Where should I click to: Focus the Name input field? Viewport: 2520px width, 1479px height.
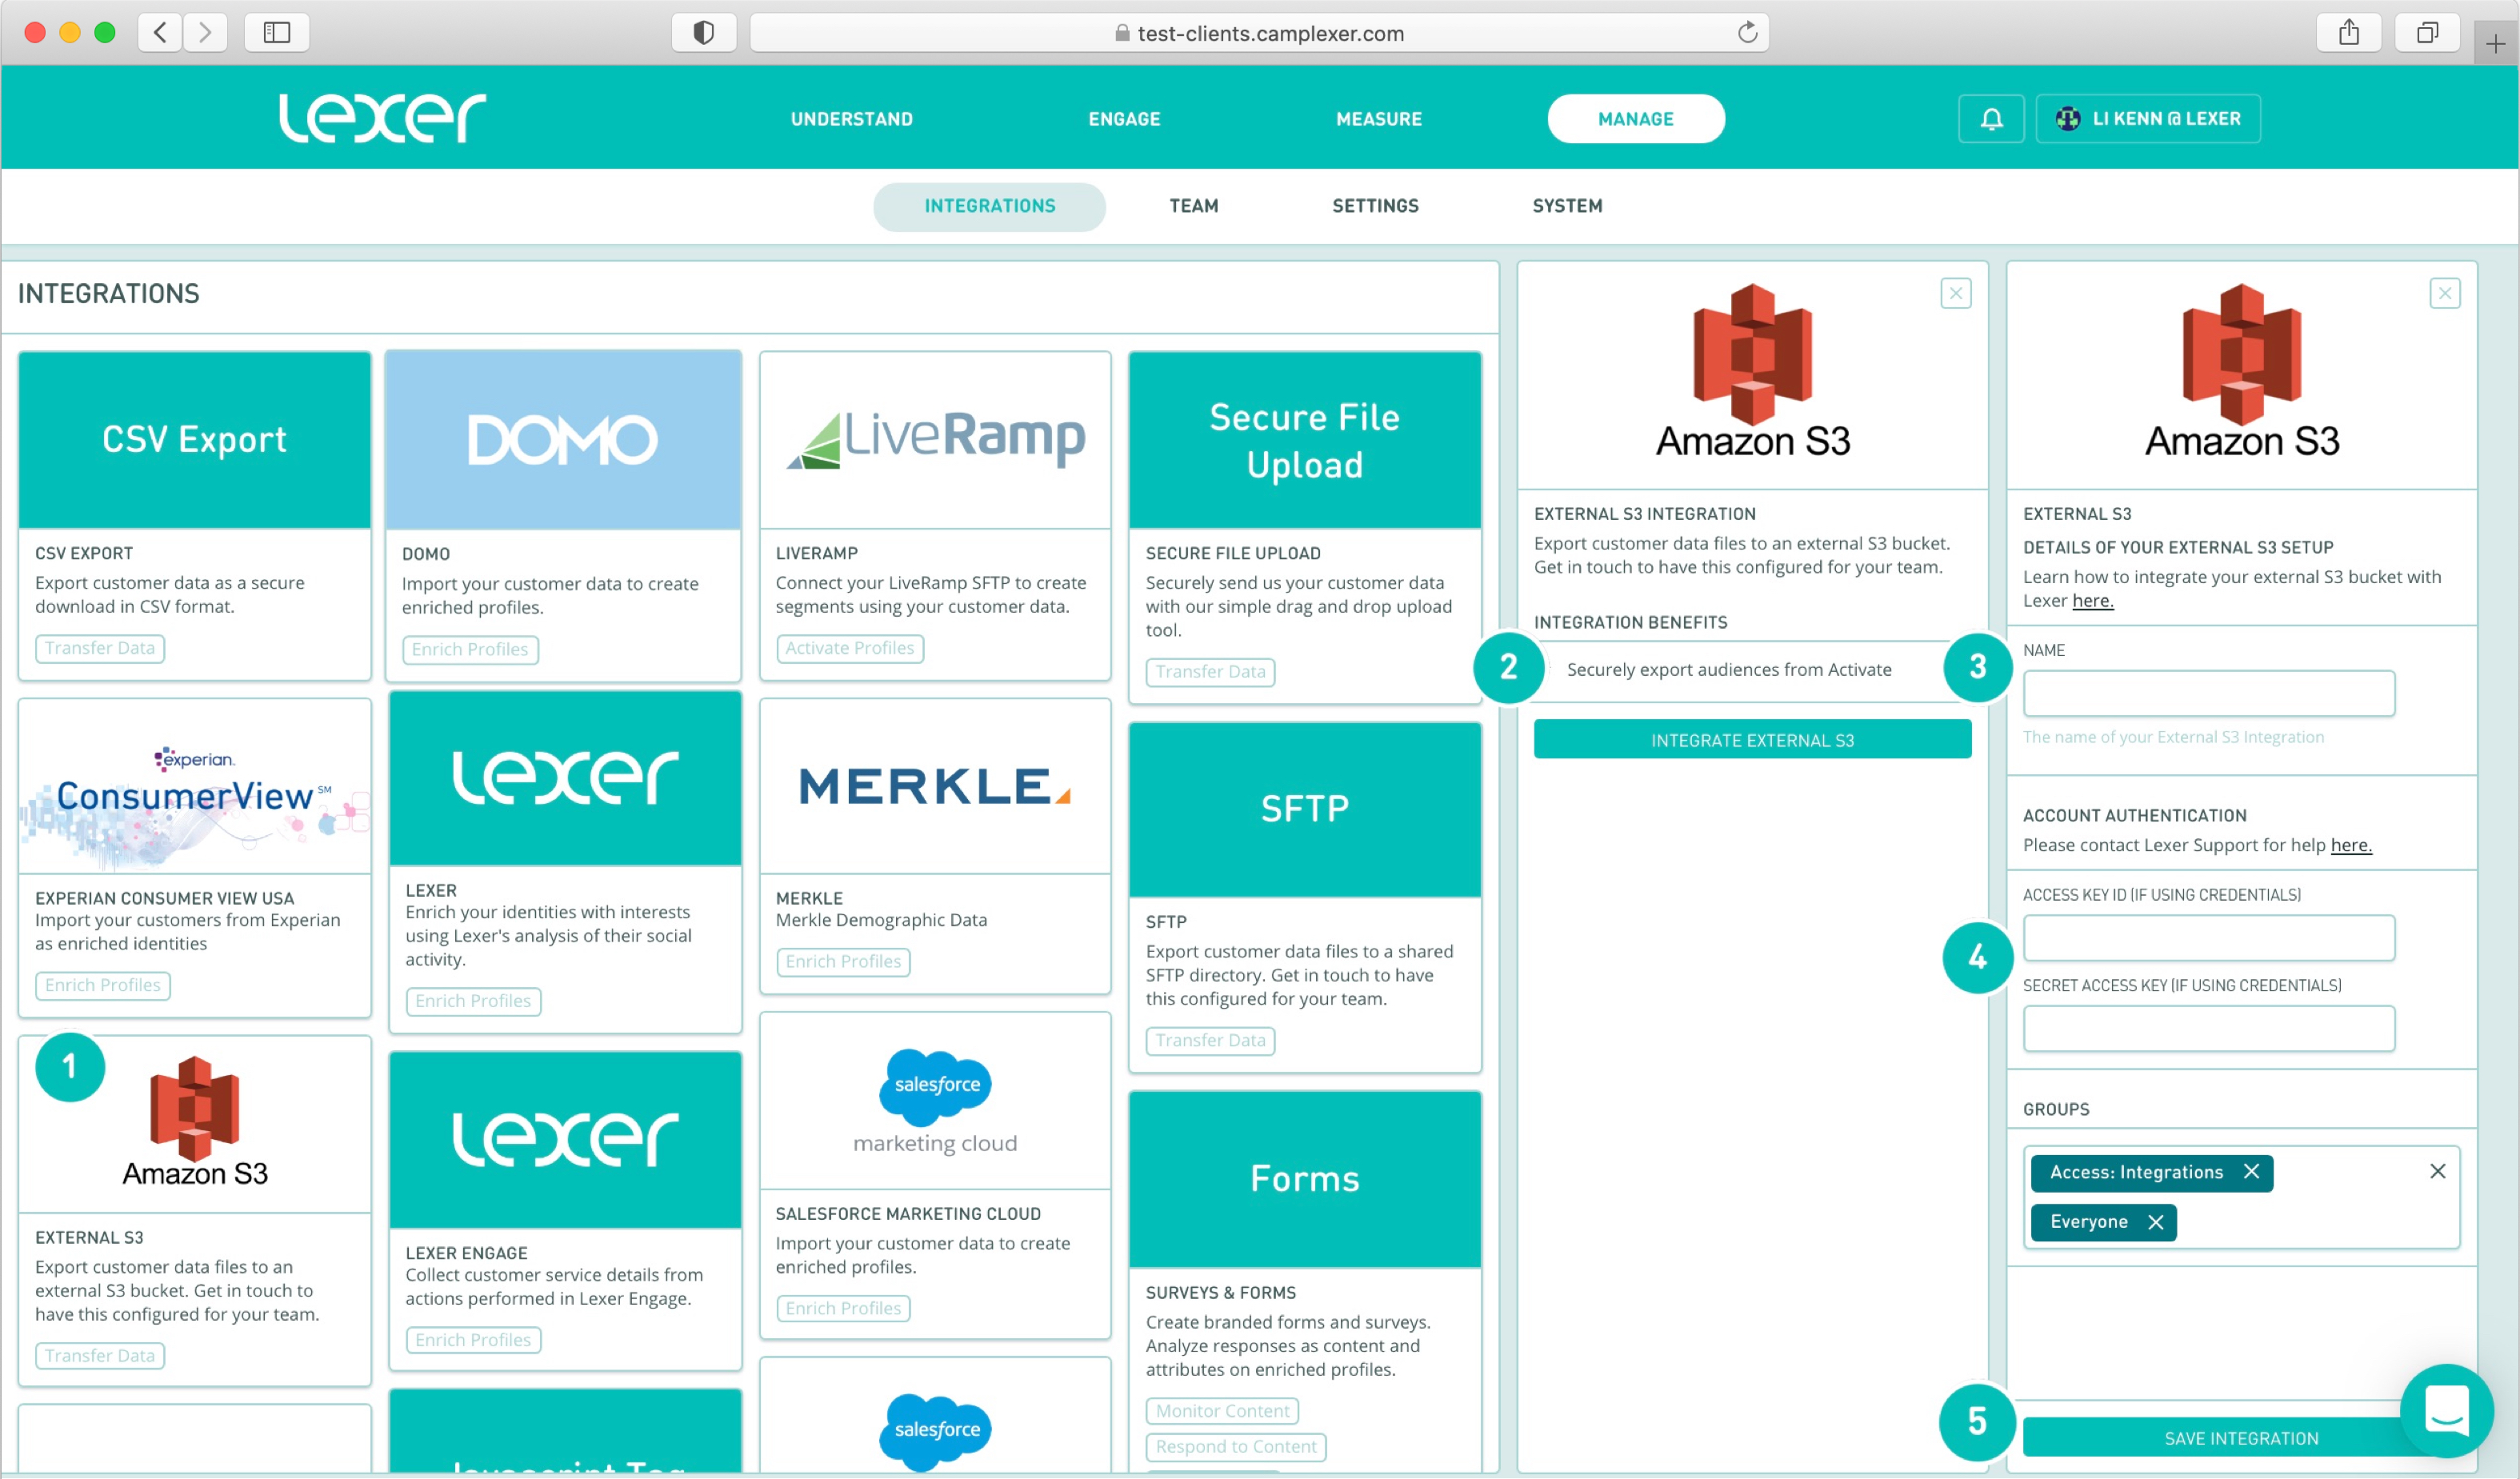tap(2208, 694)
